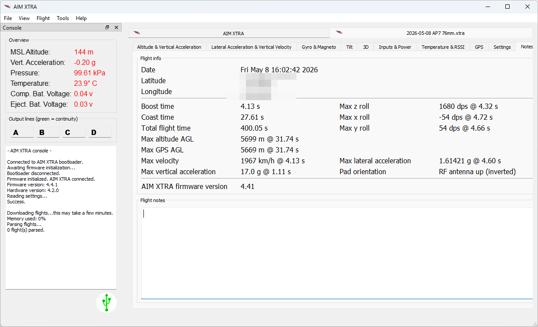The image size is (538, 327).
Task: Click the Max GPS AGL value 5669 m
Action: pyautogui.click(x=269, y=150)
